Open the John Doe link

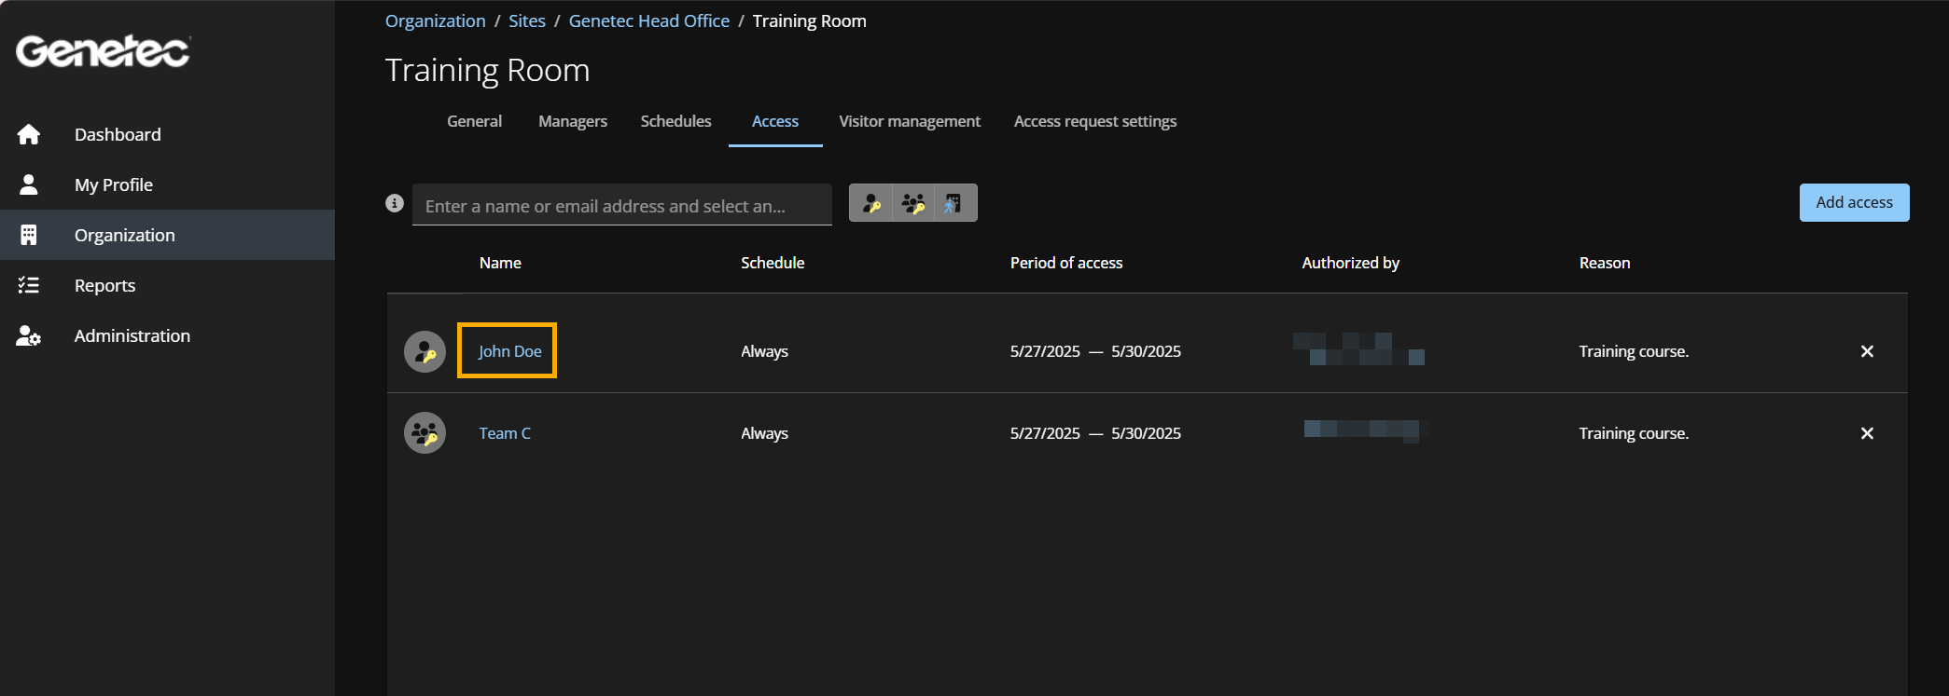(x=509, y=351)
